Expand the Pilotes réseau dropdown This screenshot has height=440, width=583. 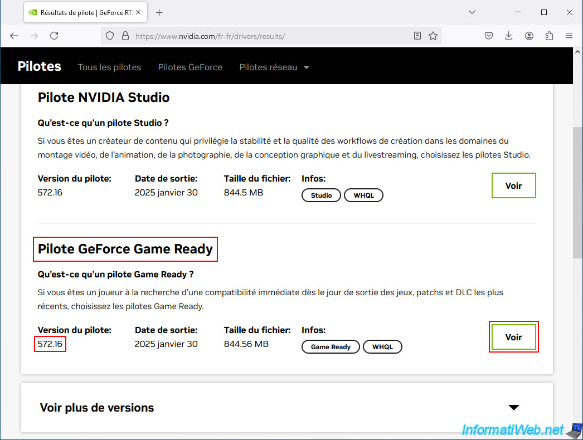click(274, 67)
